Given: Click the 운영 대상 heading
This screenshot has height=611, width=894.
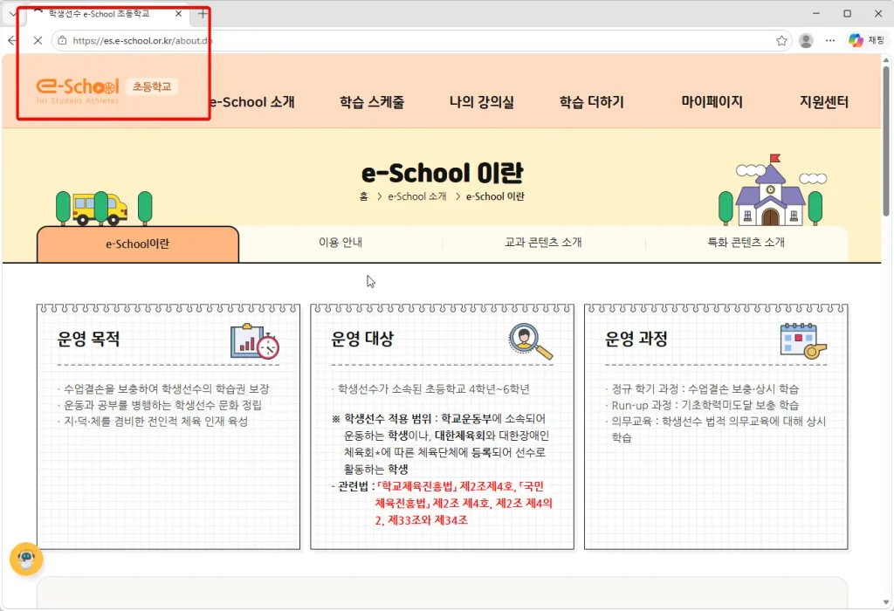Looking at the screenshot, I should tap(362, 340).
